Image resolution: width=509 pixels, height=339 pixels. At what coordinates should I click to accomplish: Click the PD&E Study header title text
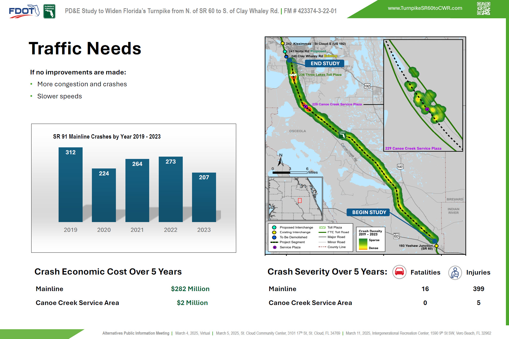coord(201,11)
